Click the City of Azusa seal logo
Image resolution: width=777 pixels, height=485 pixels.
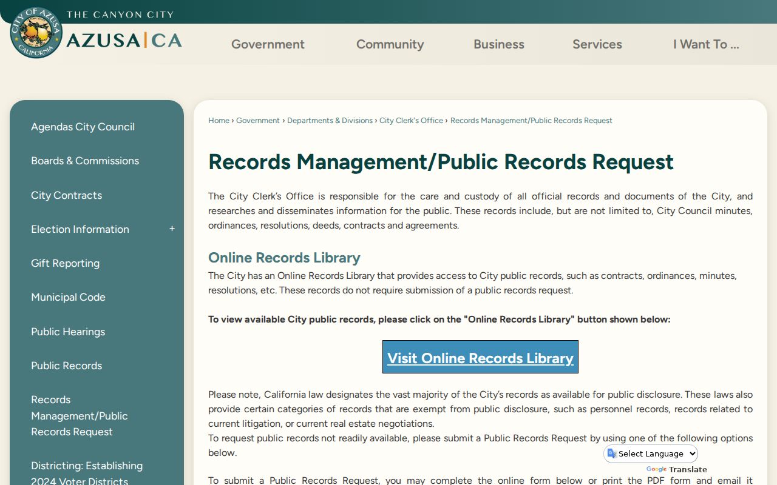36,33
